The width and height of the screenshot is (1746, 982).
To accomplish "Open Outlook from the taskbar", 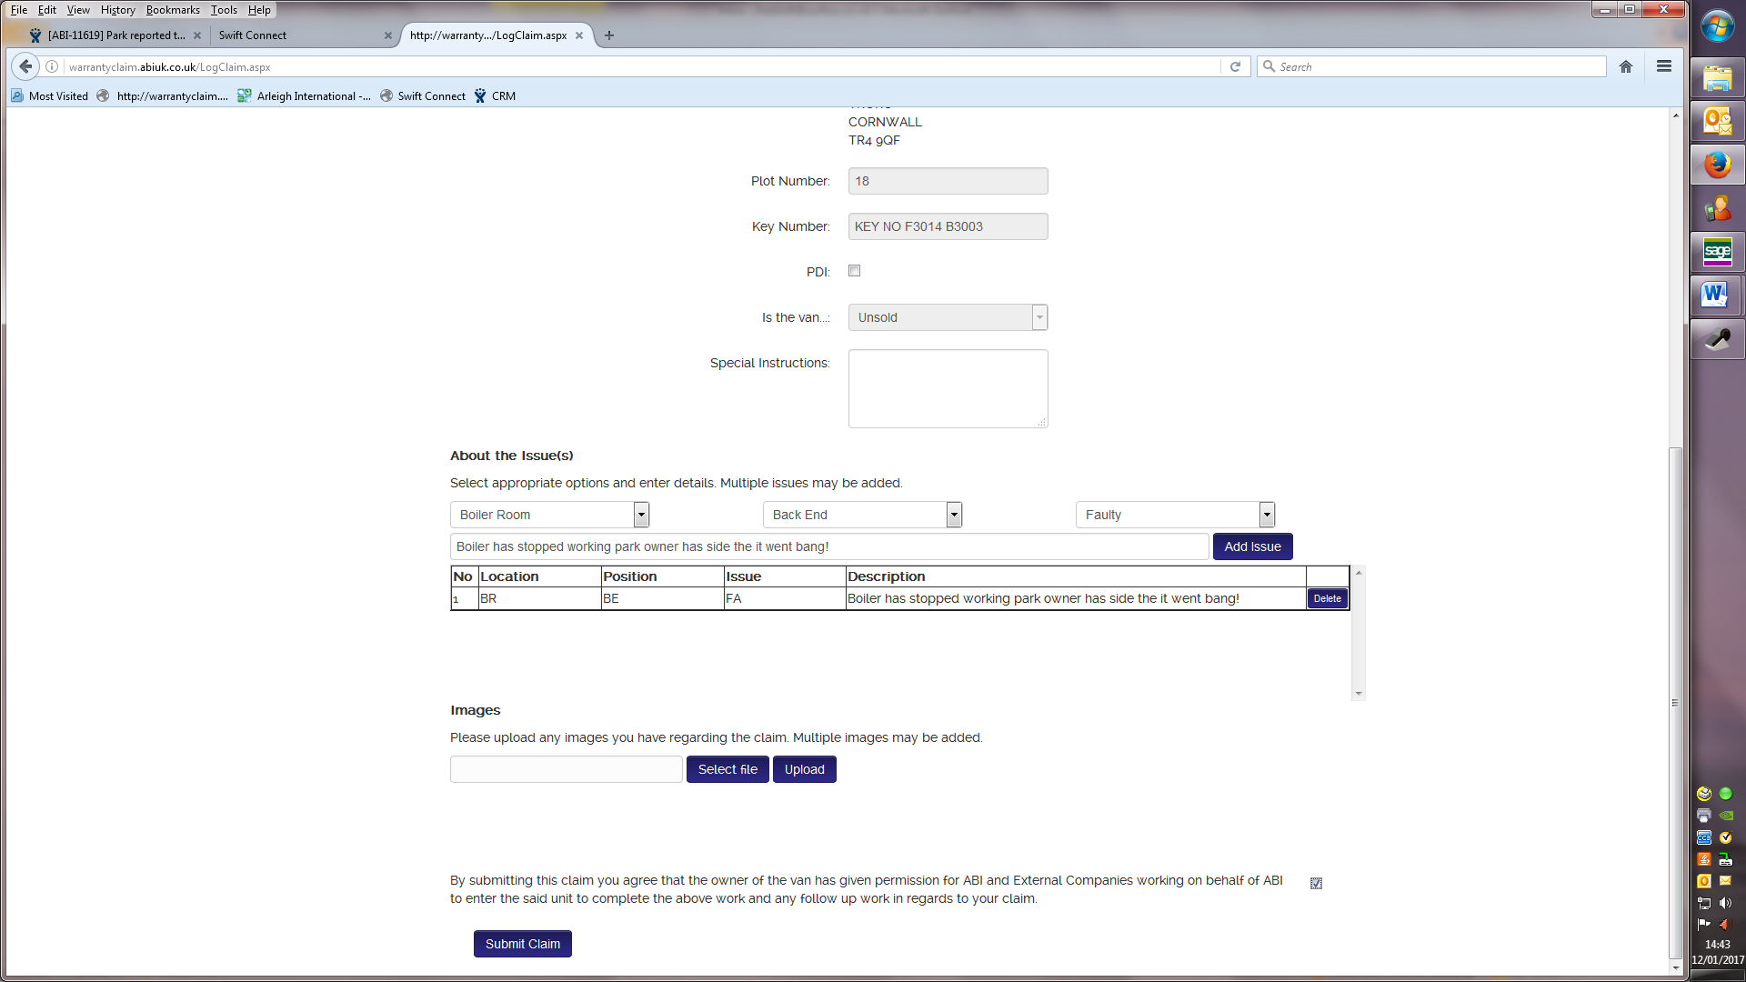I will click(x=1716, y=121).
